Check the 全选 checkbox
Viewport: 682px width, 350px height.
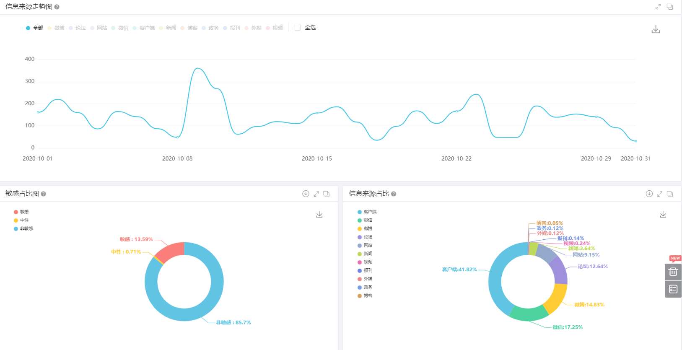click(x=298, y=28)
